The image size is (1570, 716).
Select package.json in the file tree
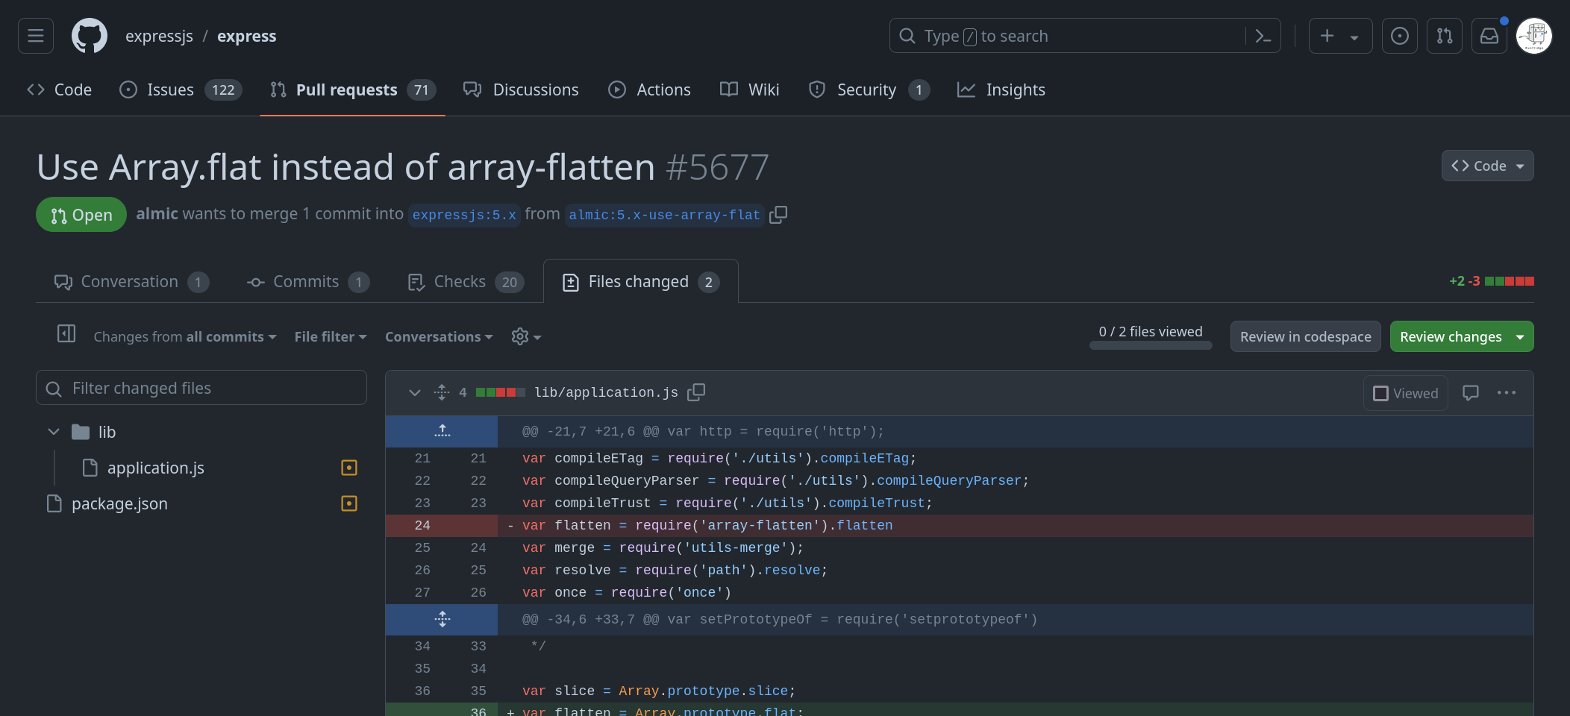119,503
